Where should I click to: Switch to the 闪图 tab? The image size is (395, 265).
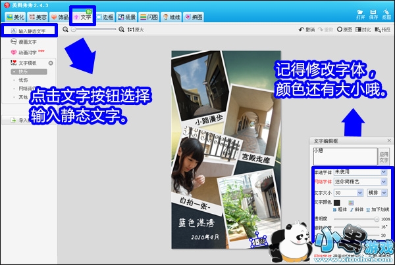point(149,17)
